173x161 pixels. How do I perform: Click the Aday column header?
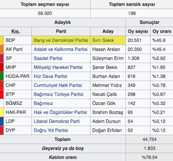108,32
